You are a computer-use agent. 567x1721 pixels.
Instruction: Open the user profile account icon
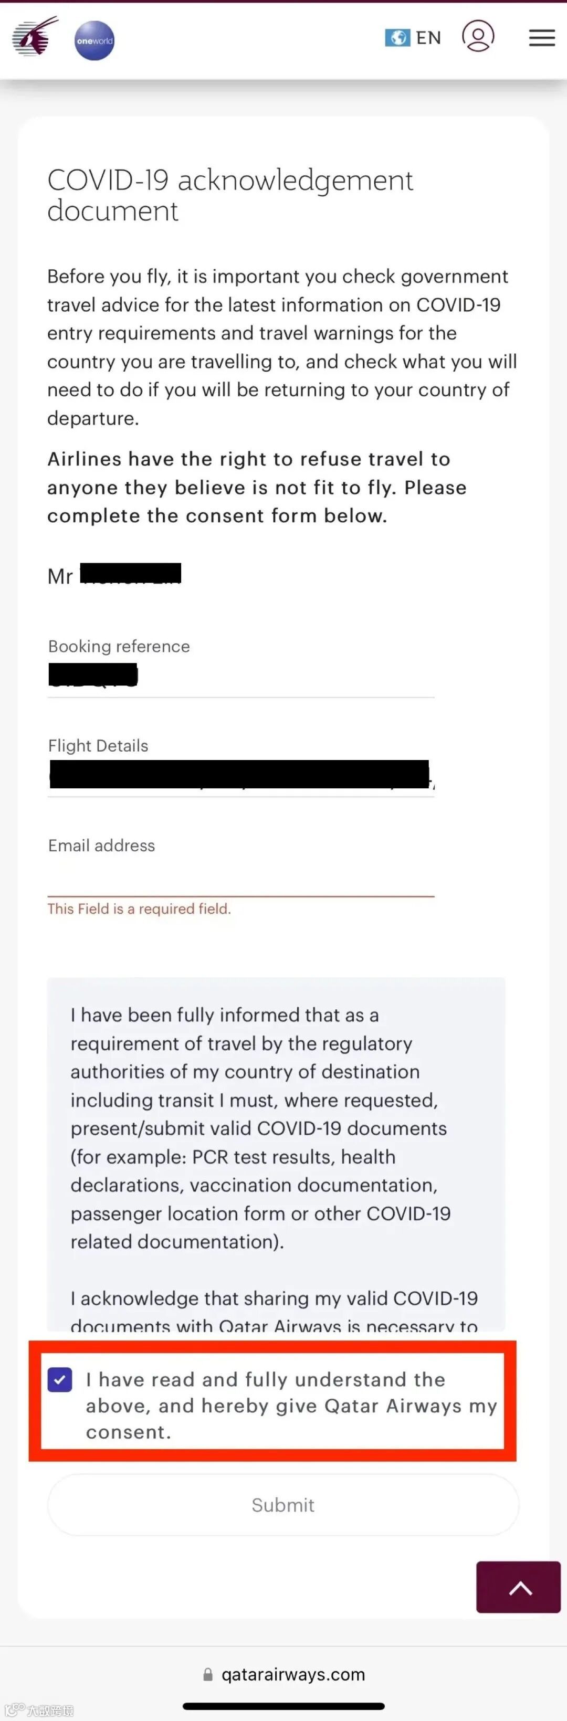[478, 36]
